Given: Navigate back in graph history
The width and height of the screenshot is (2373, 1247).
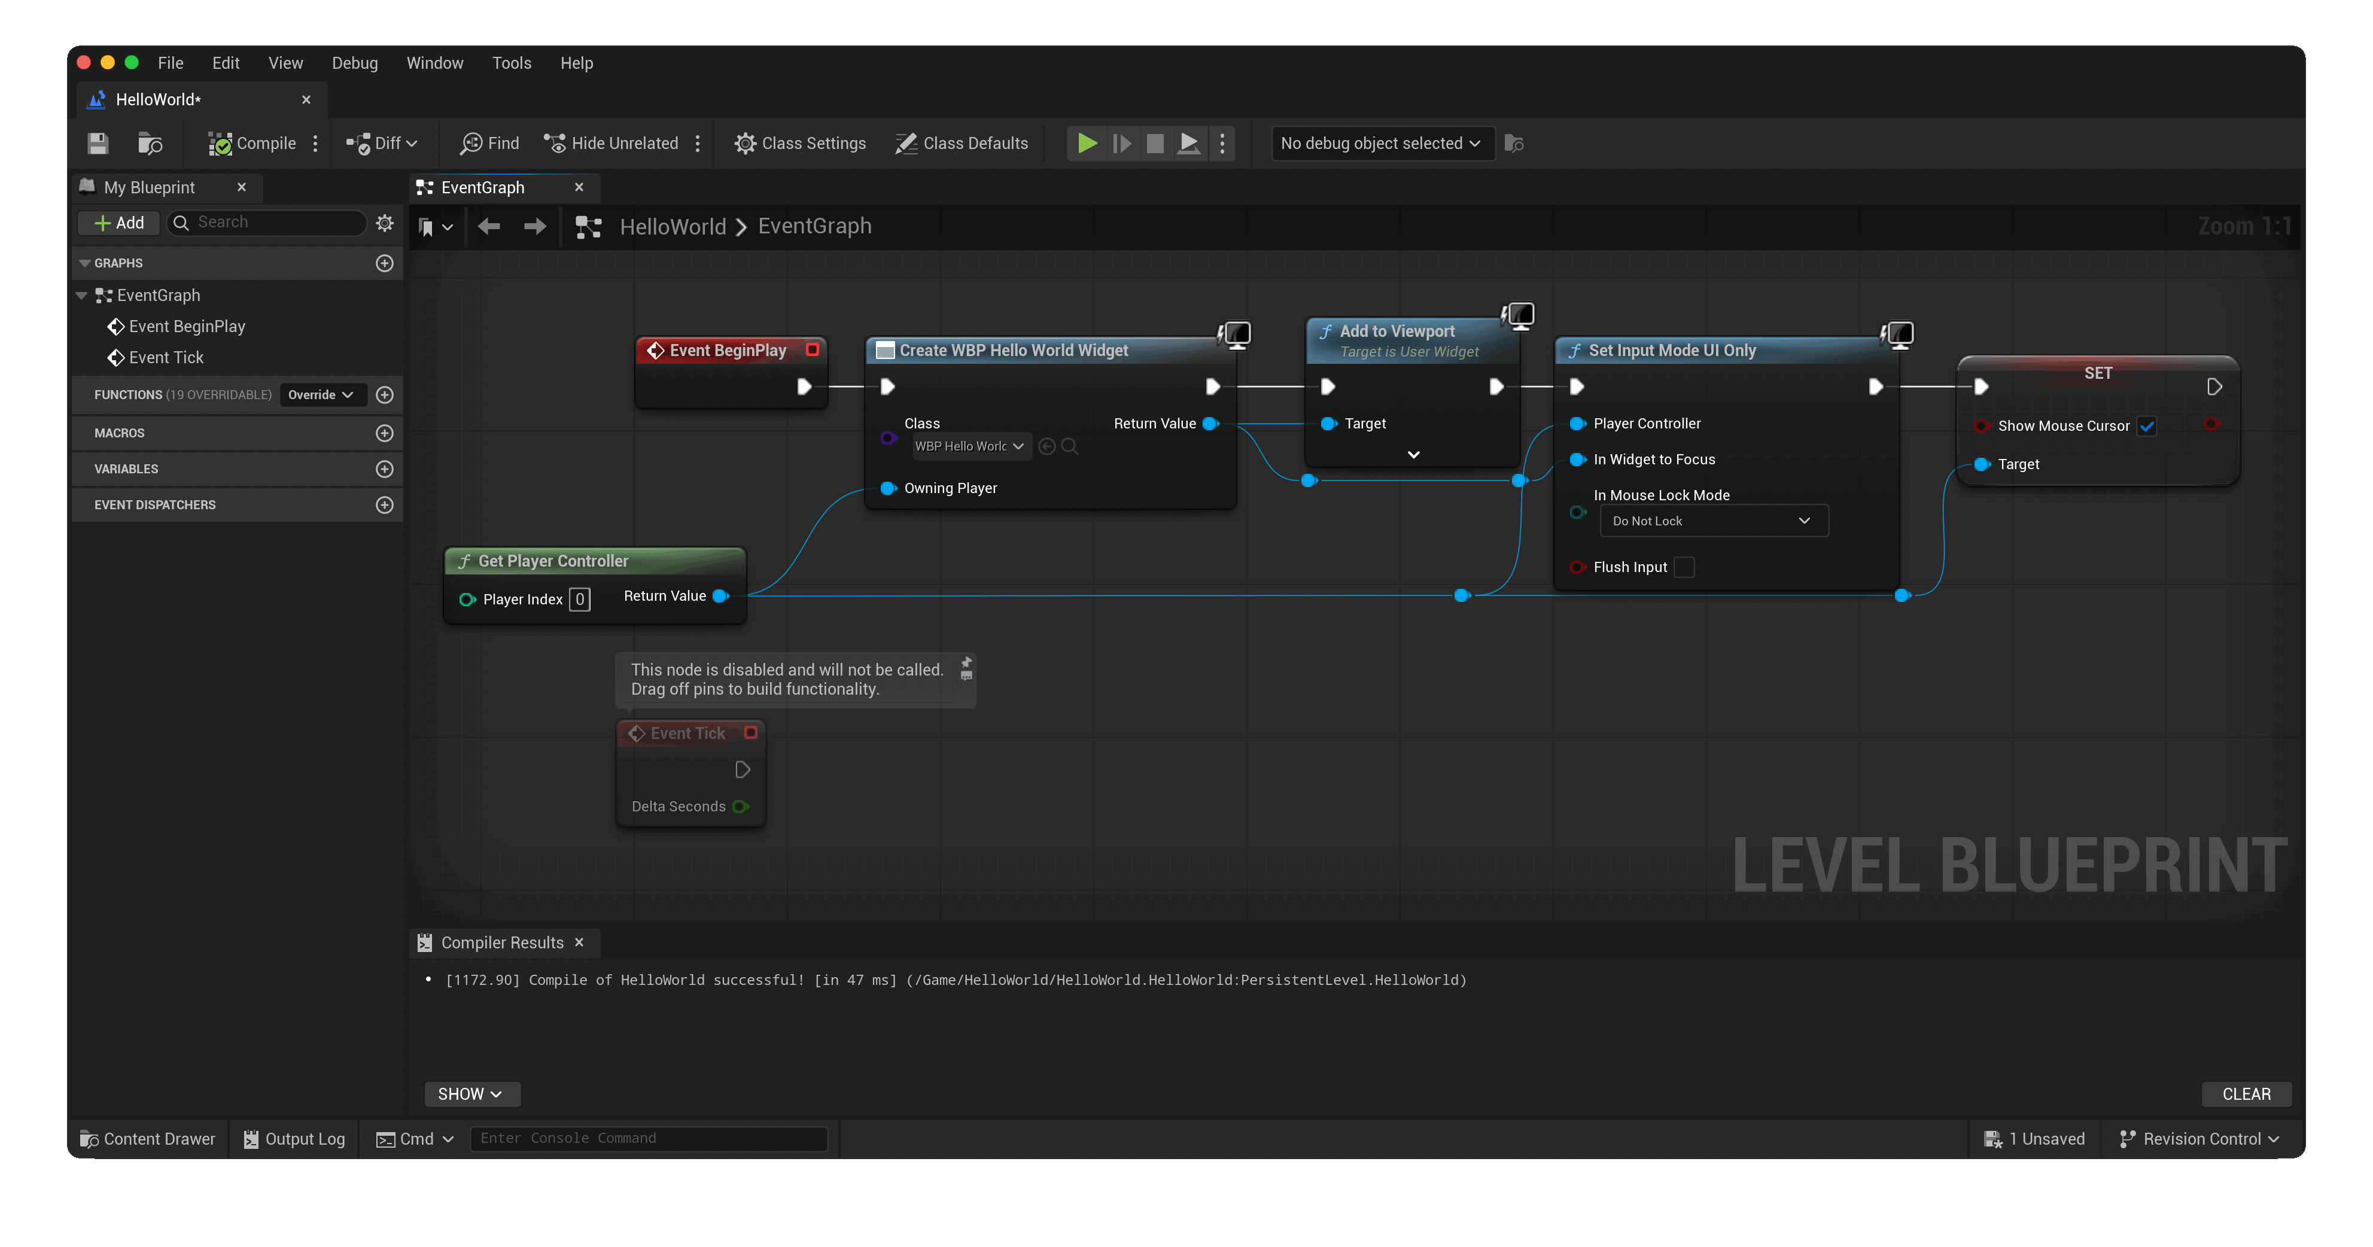Looking at the screenshot, I should (x=489, y=227).
